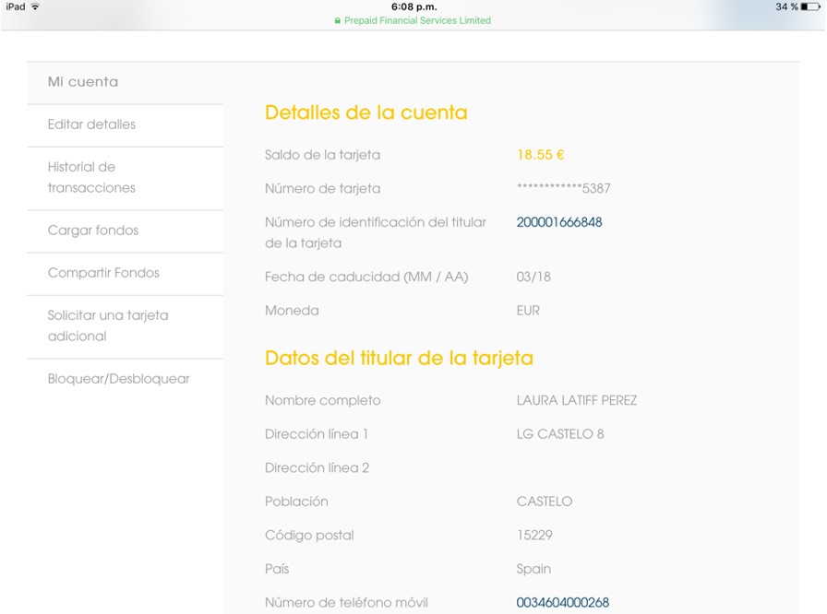The height and width of the screenshot is (614, 827).
Task: Open the Mi cuenta menu section
Action: (83, 82)
